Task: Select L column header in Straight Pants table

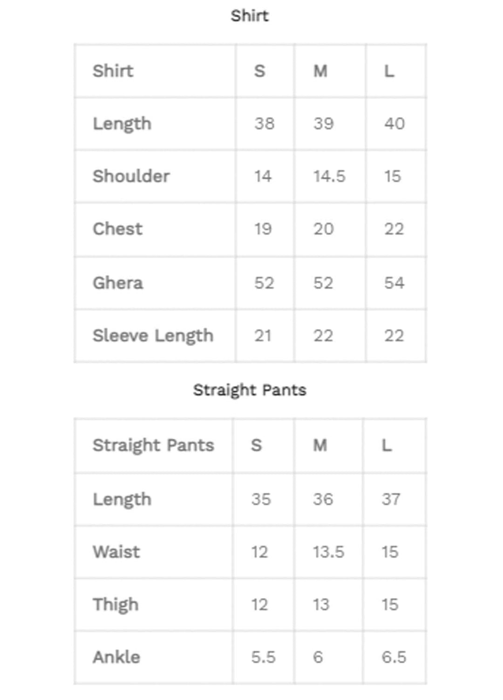Action: point(387,445)
